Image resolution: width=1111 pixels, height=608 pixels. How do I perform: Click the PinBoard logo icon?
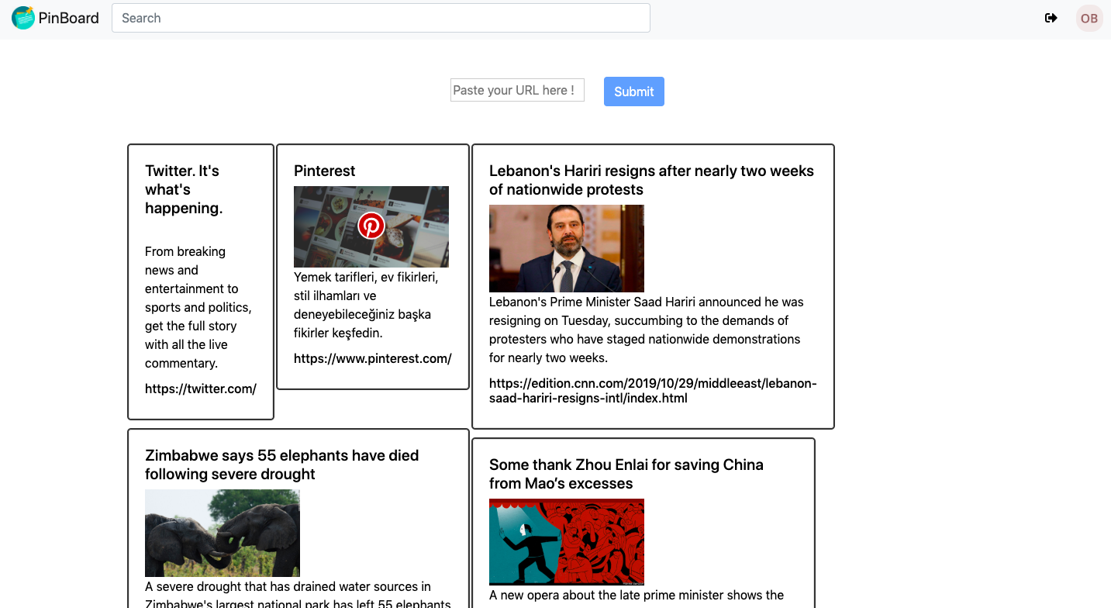pos(23,18)
